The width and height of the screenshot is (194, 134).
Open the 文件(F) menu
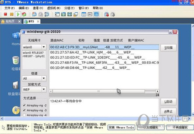[10, 8]
